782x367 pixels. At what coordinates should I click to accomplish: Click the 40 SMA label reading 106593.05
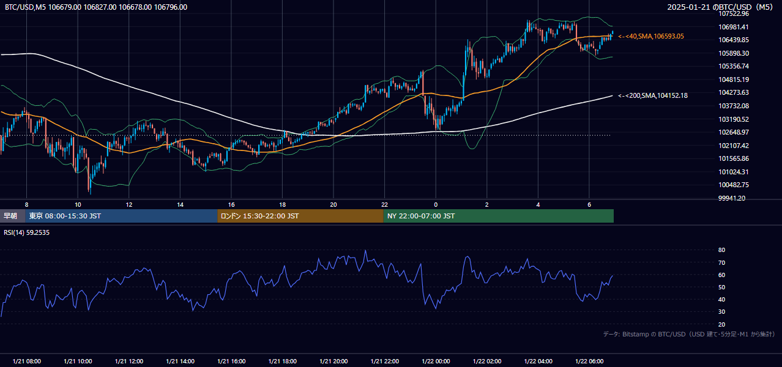tap(651, 37)
